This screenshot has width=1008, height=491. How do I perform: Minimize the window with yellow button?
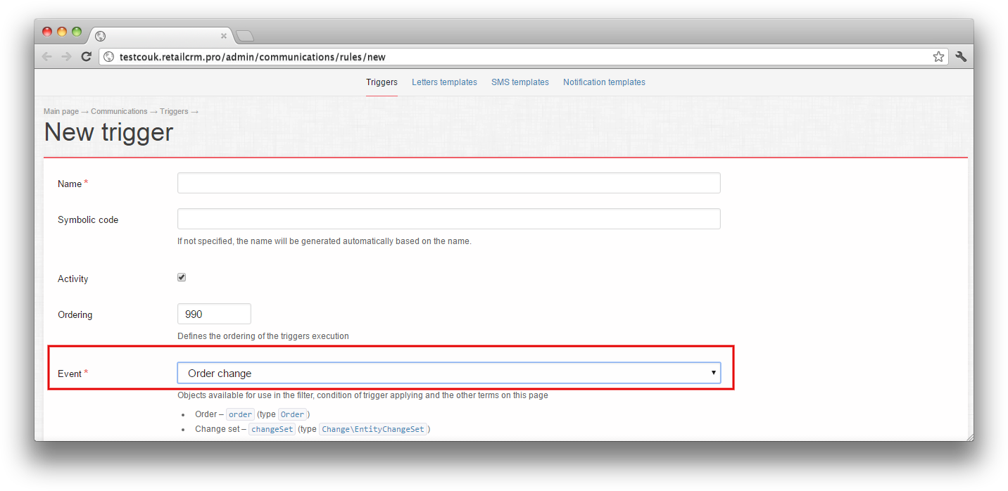(x=62, y=32)
